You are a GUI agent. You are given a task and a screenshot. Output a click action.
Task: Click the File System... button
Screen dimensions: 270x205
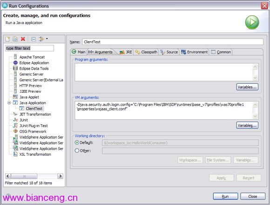point(218,160)
